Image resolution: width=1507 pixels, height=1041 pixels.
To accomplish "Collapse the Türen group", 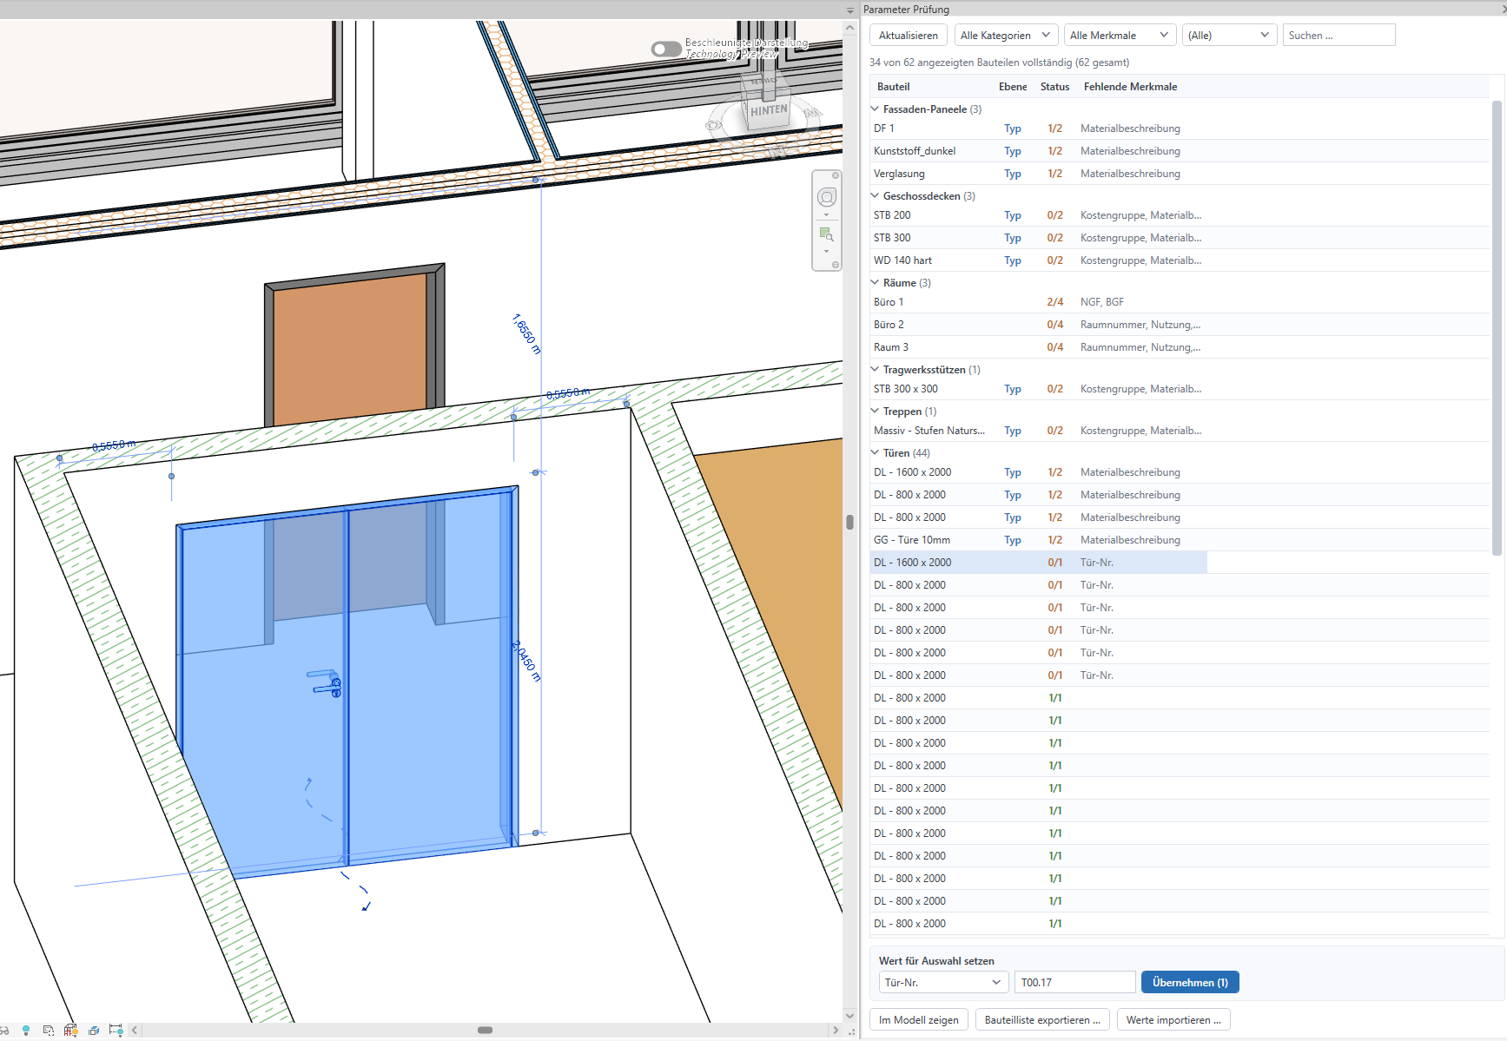I will tap(875, 453).
